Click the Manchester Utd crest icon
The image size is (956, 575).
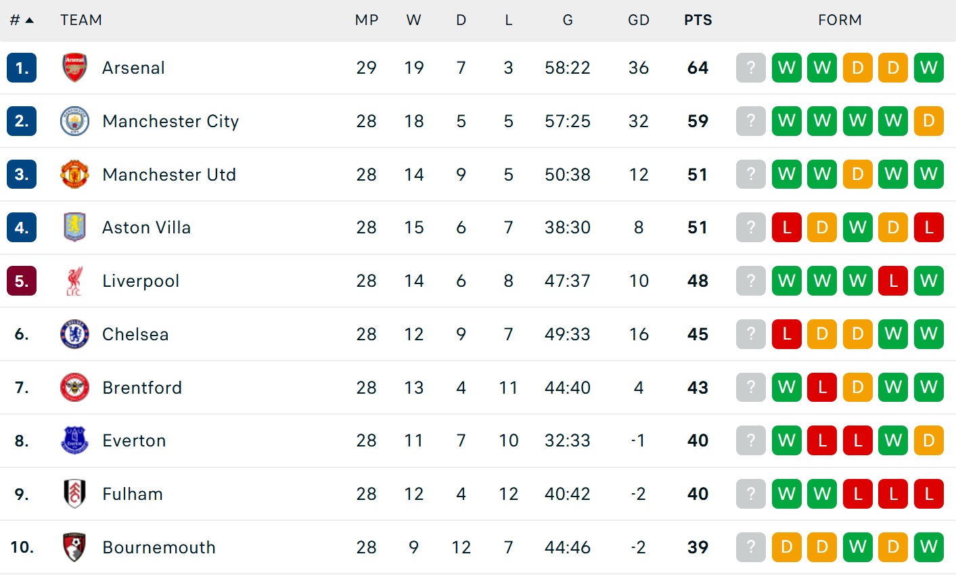coord(74,175)
